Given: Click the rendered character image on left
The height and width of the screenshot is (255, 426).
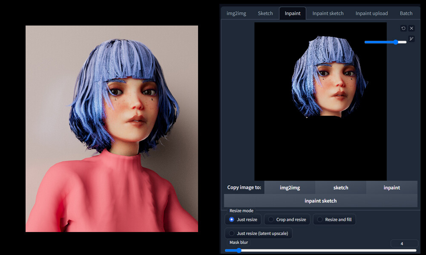Looking at the screenshot, I should pos(112,129).
